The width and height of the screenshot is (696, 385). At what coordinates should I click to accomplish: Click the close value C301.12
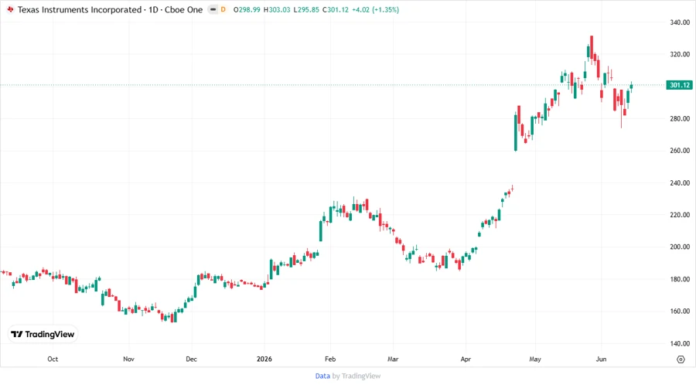336,9
